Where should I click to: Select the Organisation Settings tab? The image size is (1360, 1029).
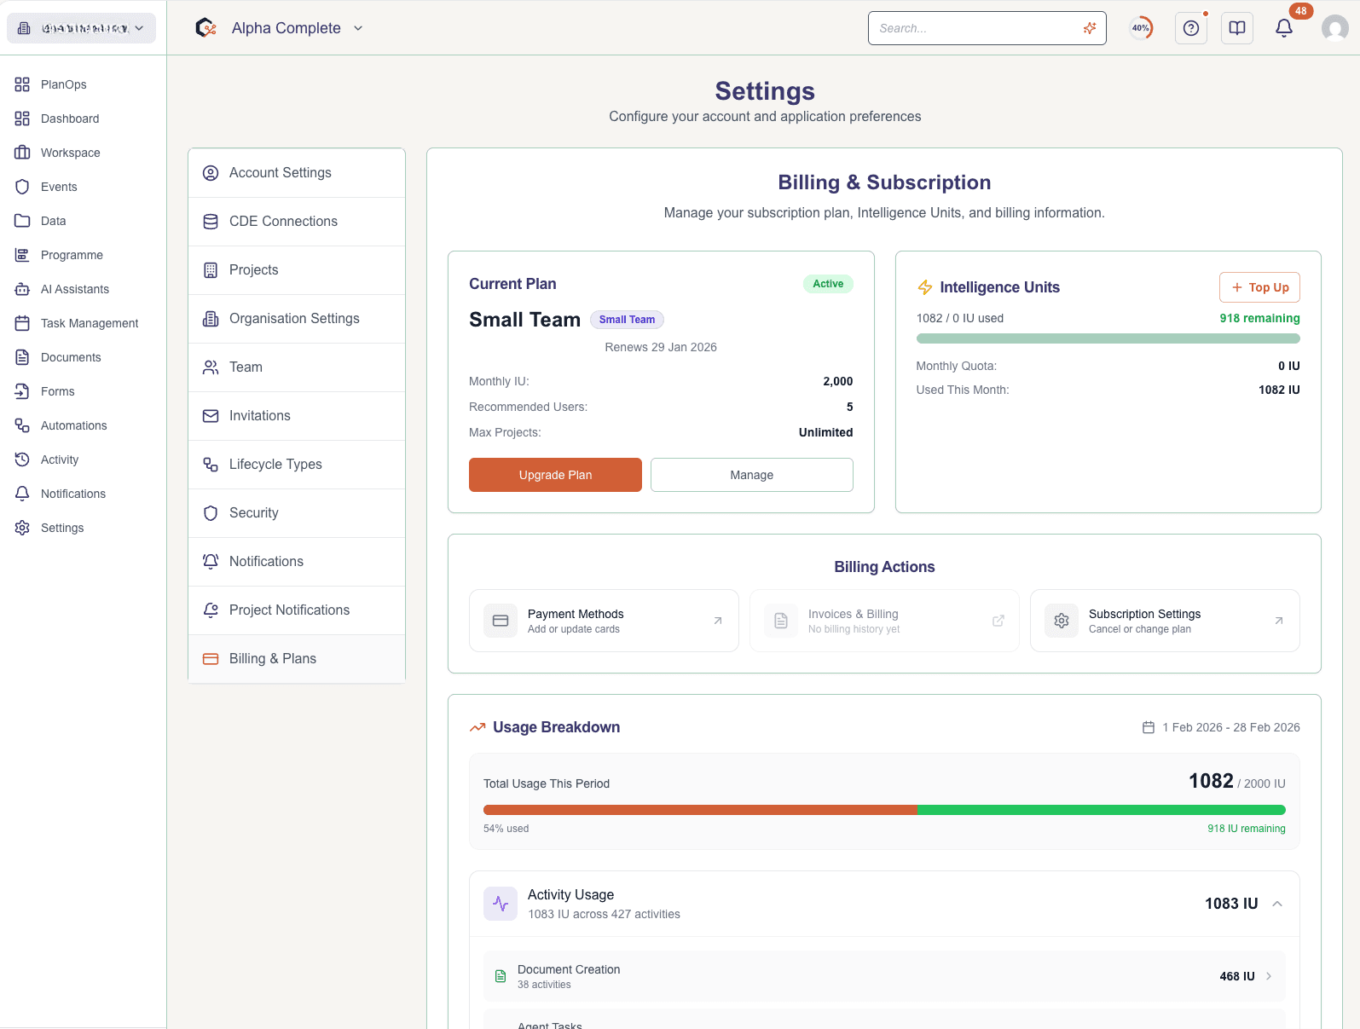coord(297,319)
